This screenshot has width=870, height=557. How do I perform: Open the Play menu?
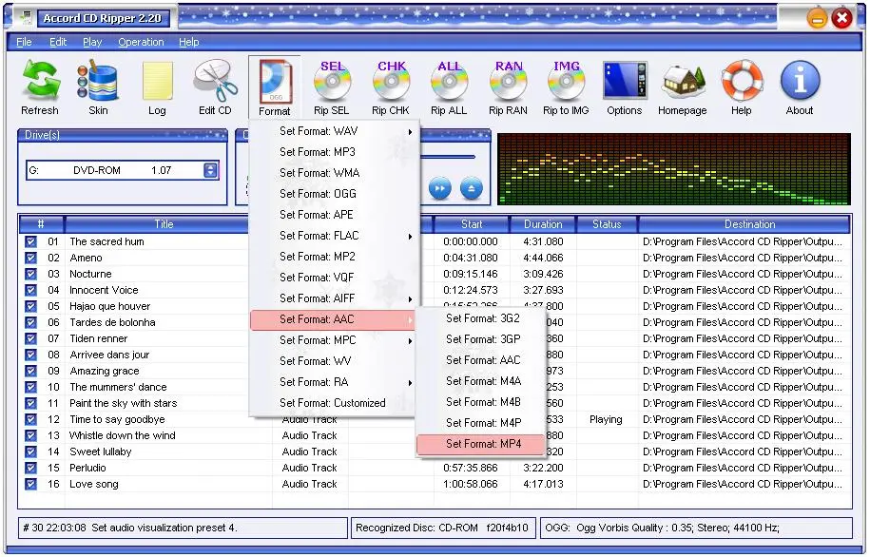click(92, 42)
